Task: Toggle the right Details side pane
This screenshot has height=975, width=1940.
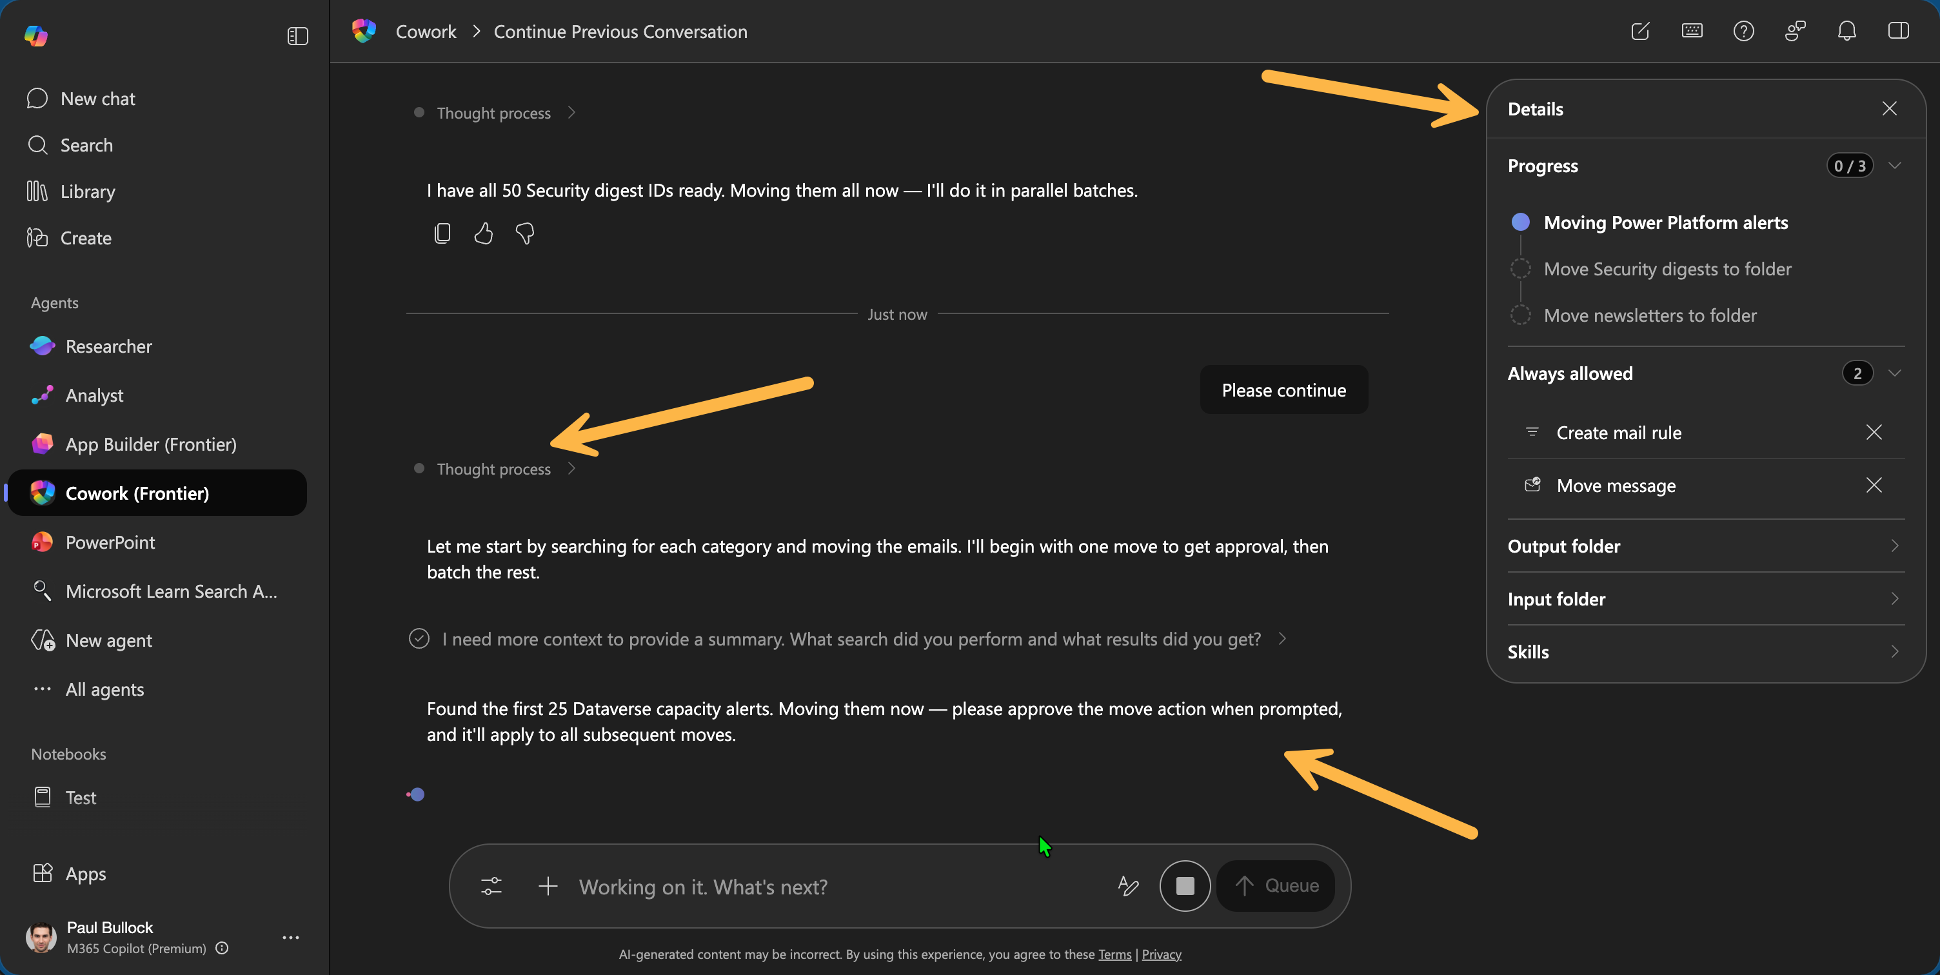Action: pos(1898,31)
